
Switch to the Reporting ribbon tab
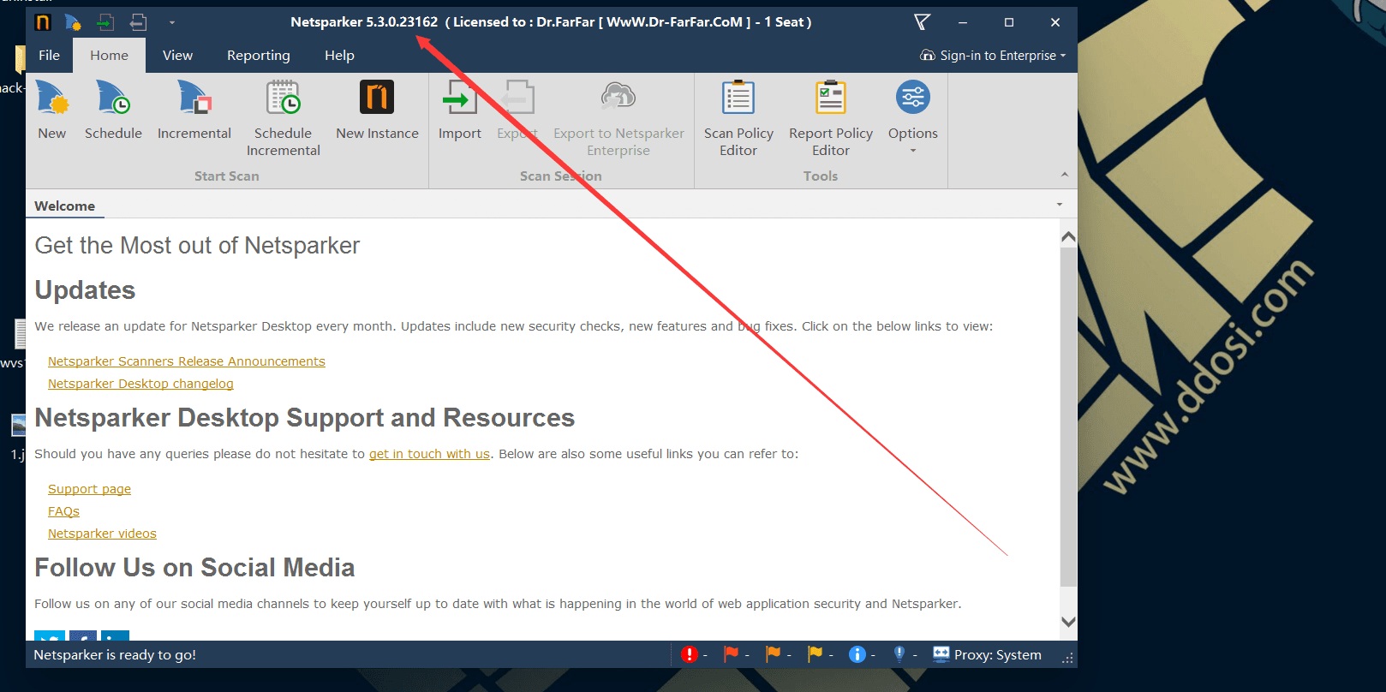point(258,55)
